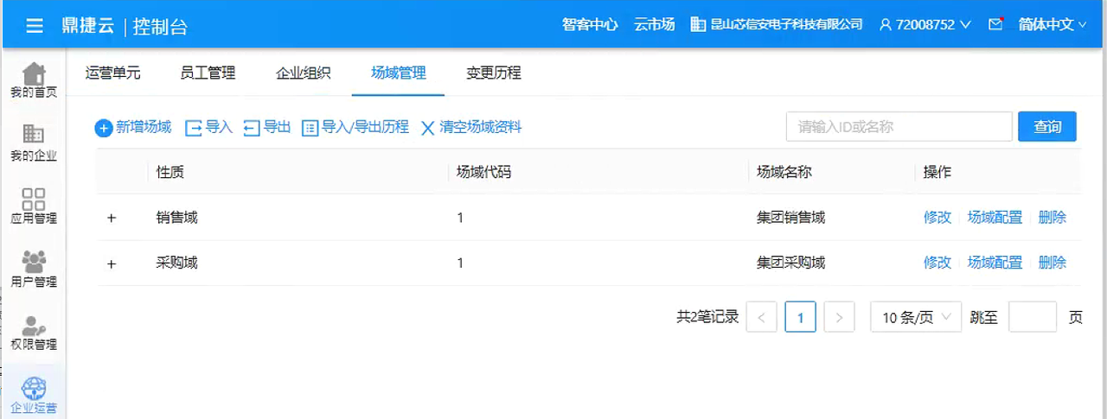Open the 简体中文 language dropdown
1107x419 pixels.
[x=1052, y=24]
